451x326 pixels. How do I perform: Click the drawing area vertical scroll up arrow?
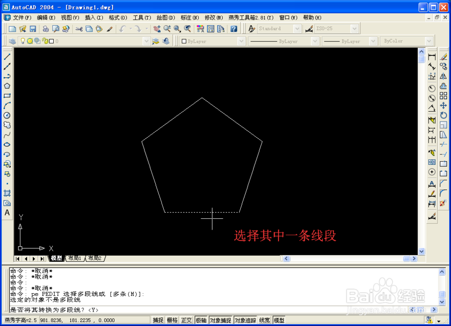tap(421, 52)
